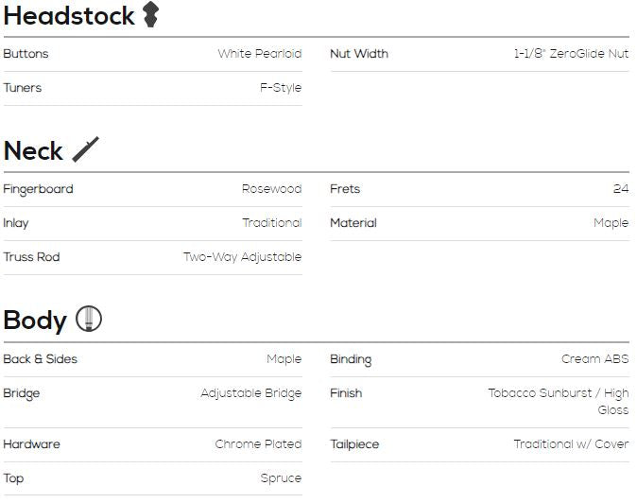This screenshot has height=503, width=637.
Task: Click the 1-1/8" ZeroGlide Nut value
Action: tap(571, 54)
